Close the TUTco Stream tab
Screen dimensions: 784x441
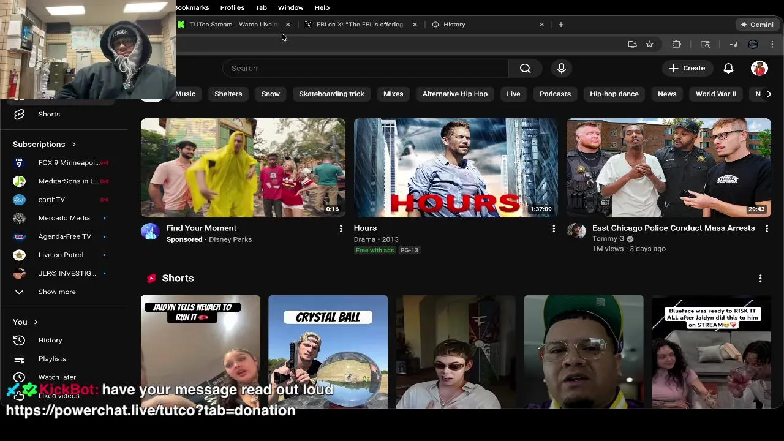tap(288, 24)
